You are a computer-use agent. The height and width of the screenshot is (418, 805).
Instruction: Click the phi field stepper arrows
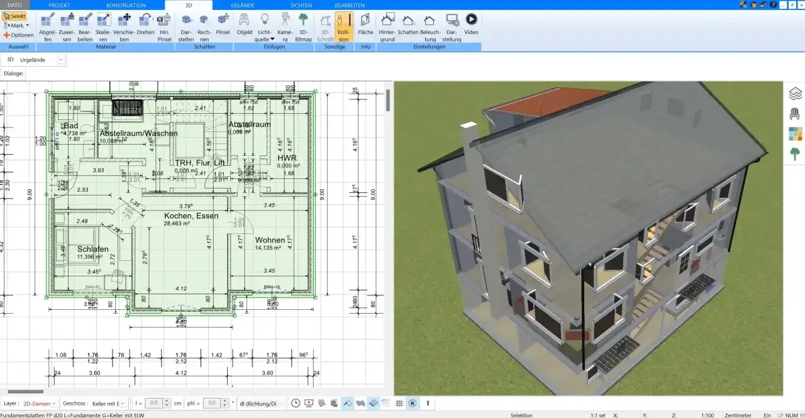[225, 403]
